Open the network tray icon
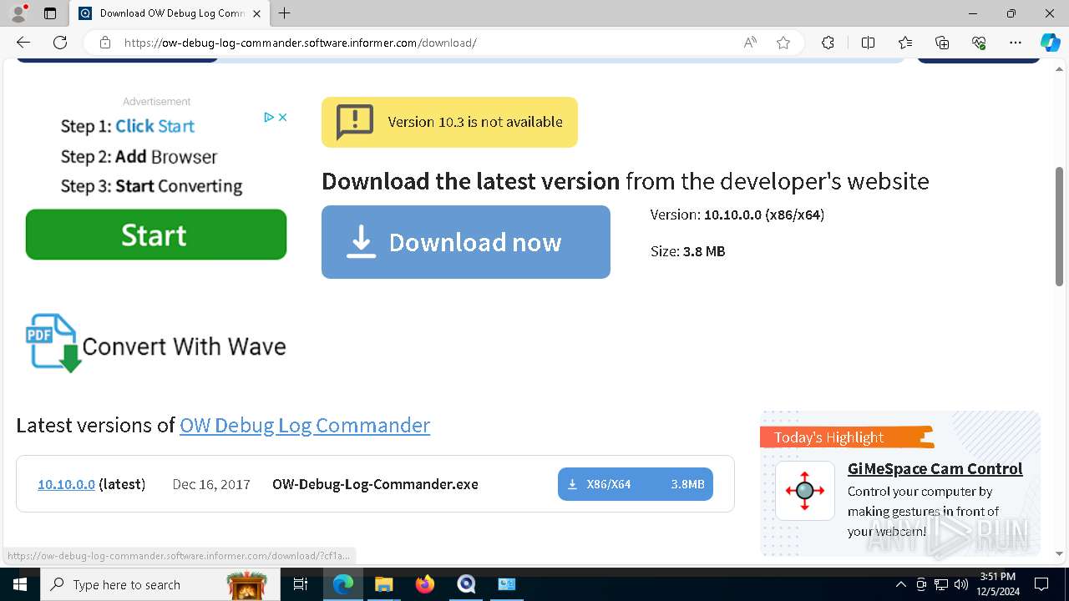The height and width of the screenshot is (601, 1069). 941,584
